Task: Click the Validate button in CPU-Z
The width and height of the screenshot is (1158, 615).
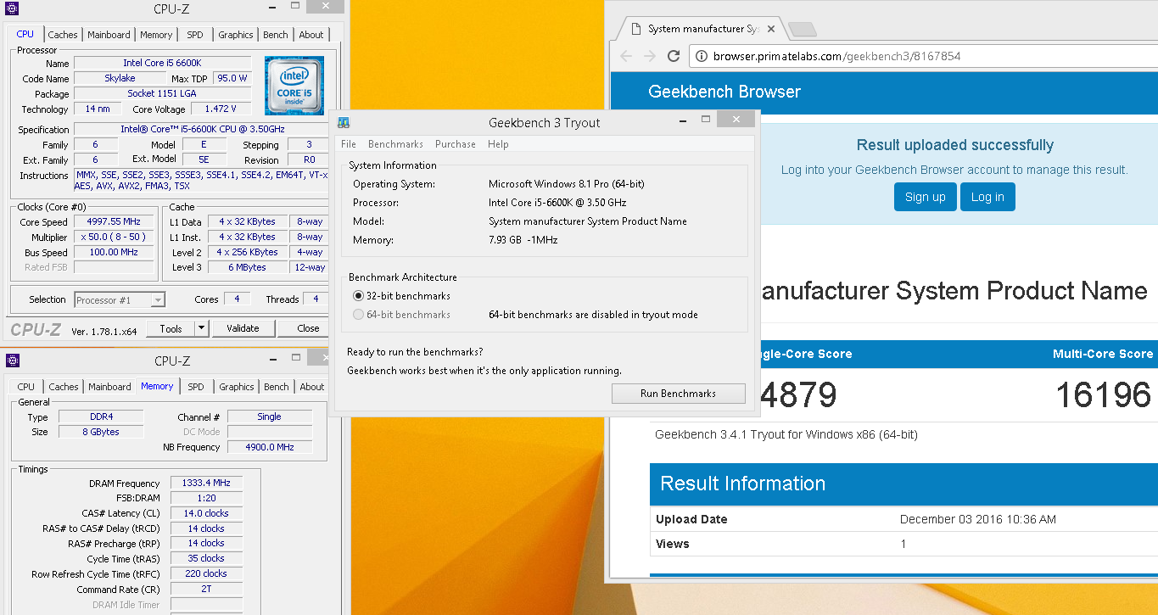Action: pyautogui.click(x=243, y=328)
